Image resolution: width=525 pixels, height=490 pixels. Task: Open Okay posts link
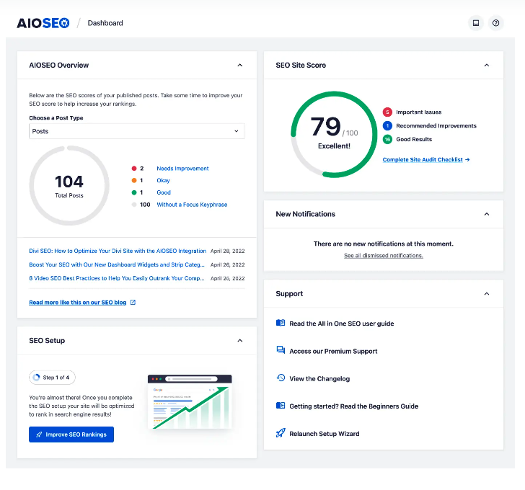coord(163,181)
